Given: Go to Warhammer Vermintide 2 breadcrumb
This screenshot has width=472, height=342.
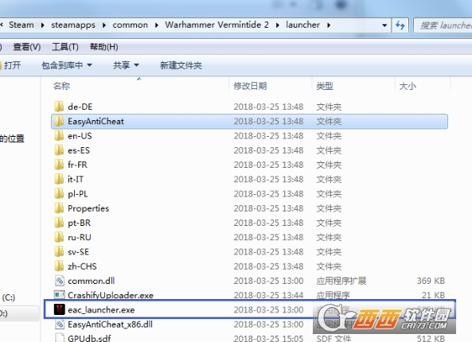Looking at the screenshot, I should click(216, 25).
